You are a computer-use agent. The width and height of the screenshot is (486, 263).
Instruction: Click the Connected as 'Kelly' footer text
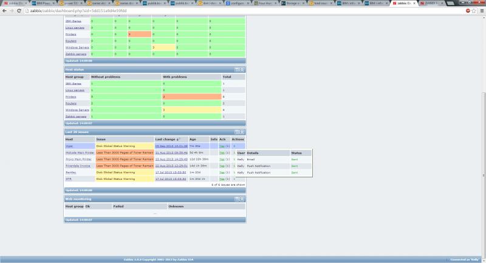point(465,259)
